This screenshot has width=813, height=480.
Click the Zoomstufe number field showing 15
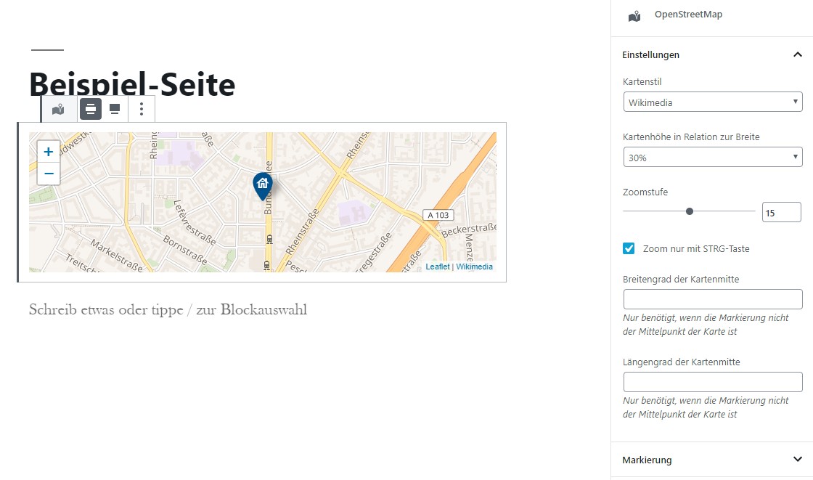(x=781, y=212)
